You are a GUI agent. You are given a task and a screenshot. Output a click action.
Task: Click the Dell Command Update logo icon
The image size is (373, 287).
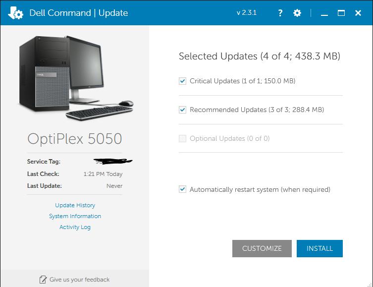[15, 13]
